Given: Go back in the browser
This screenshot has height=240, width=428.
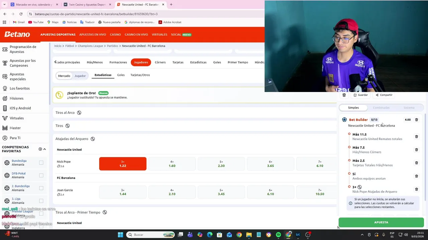Looking at the screenshot, I should pyautogui.click(x=5, y=14).
